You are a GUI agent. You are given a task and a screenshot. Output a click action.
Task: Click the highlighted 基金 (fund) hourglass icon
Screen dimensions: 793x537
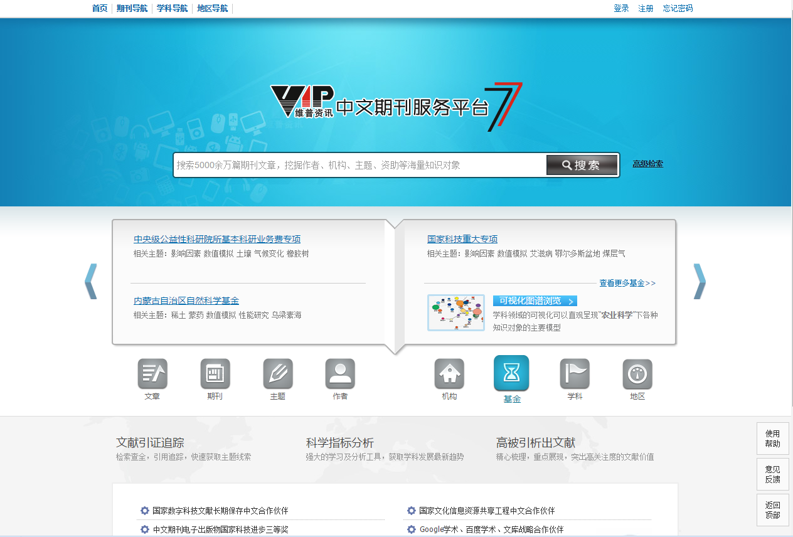pyautogui.click(x=511, y=373)
